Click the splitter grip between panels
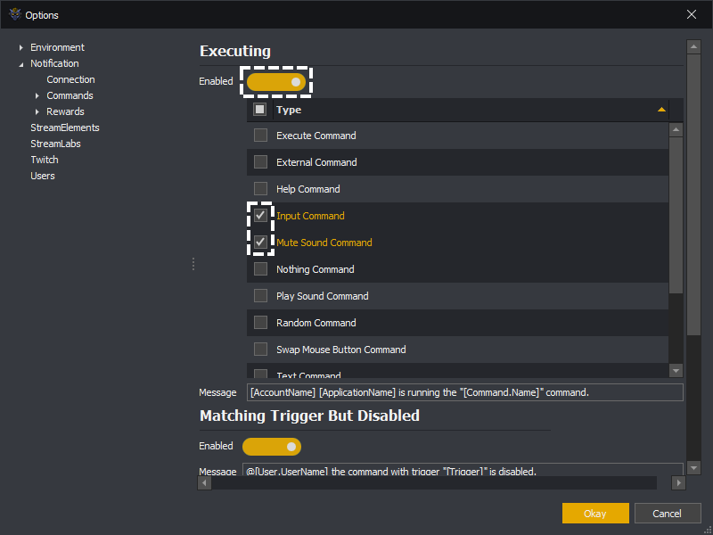The width and height of the screenshot is (713, 535). 193,264
